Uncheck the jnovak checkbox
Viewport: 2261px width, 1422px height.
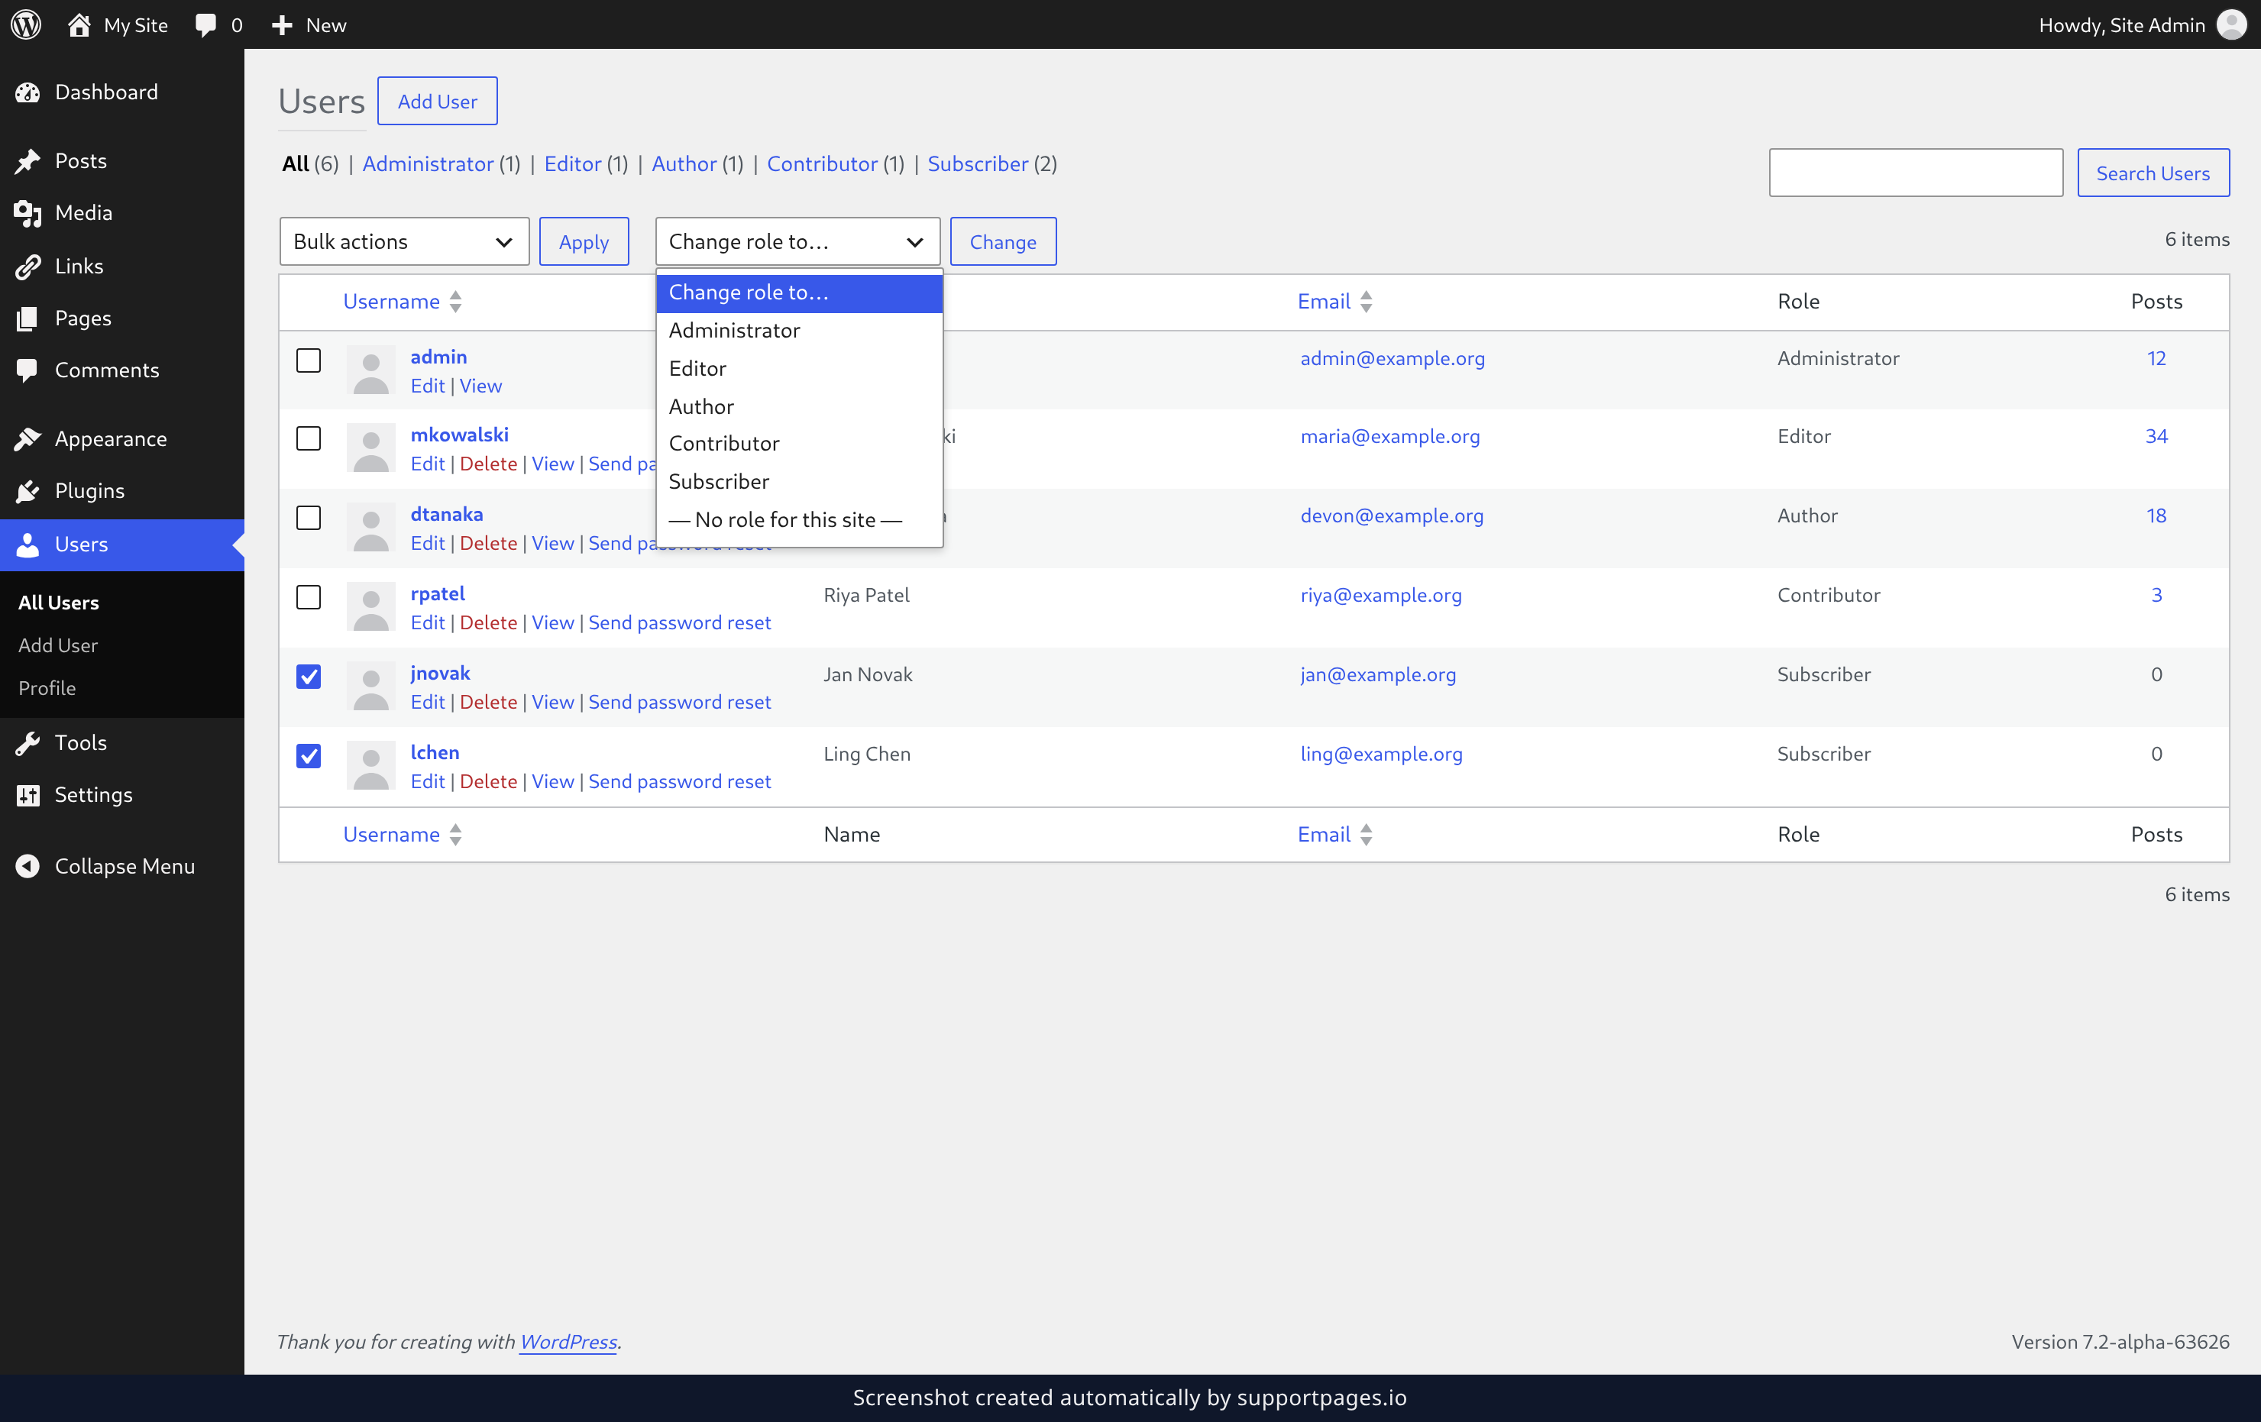click(308, 677)
